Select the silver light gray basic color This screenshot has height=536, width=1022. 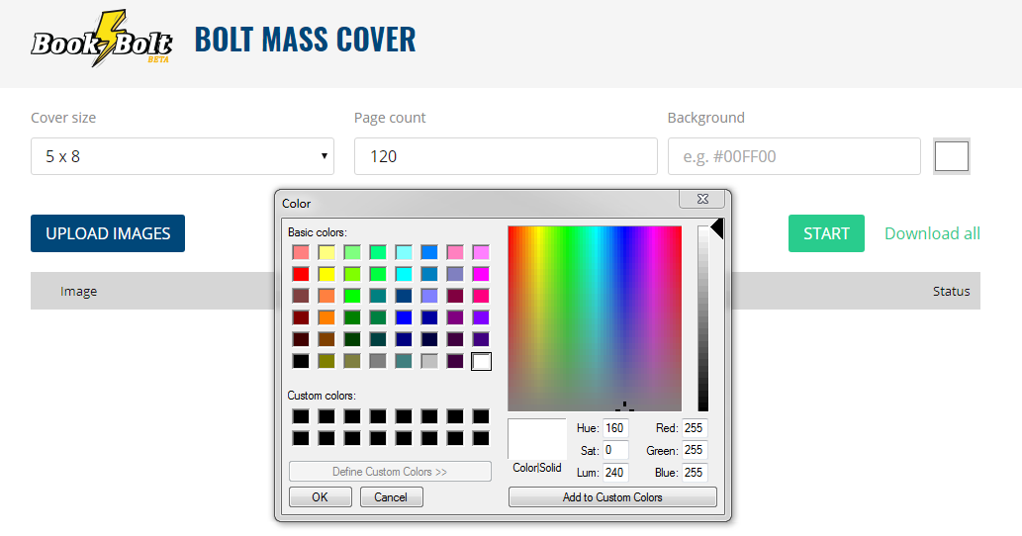(x=429, y=362)
